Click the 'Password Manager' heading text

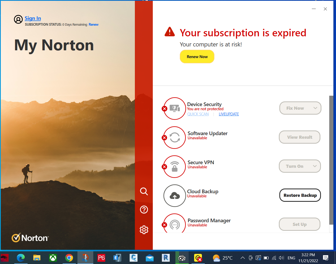coord(209,220)
